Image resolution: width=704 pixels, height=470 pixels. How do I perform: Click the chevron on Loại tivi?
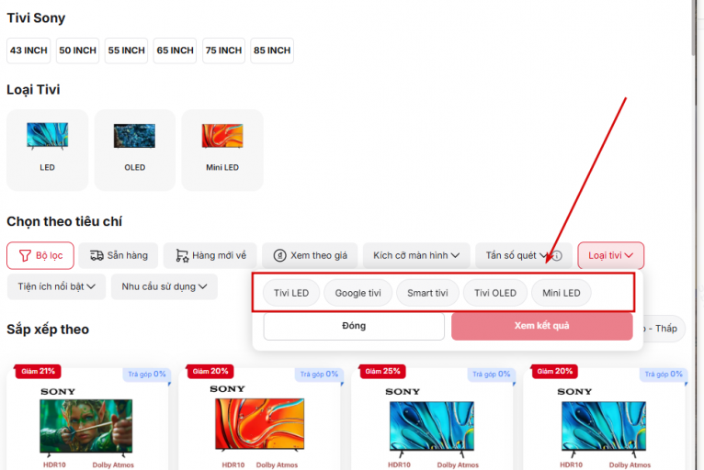[629, 255]
